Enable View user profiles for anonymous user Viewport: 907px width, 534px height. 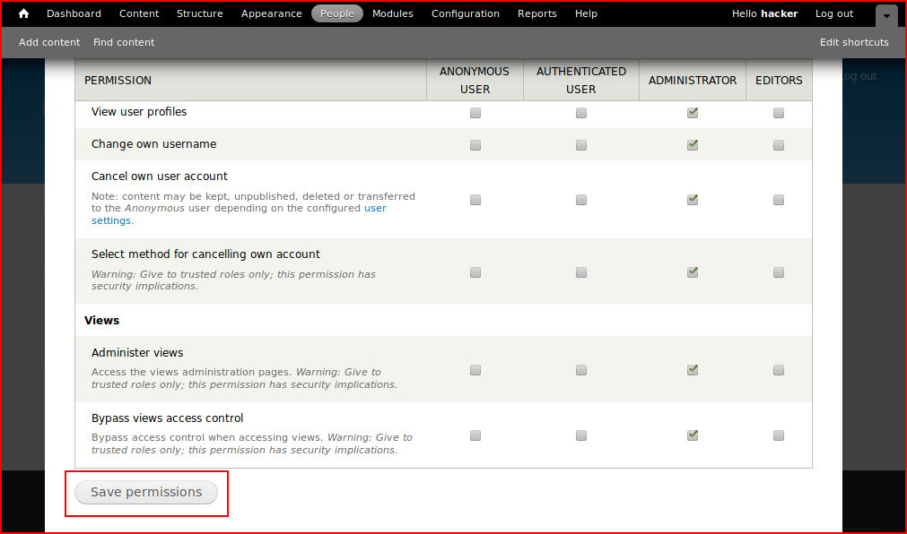point(475,113)
